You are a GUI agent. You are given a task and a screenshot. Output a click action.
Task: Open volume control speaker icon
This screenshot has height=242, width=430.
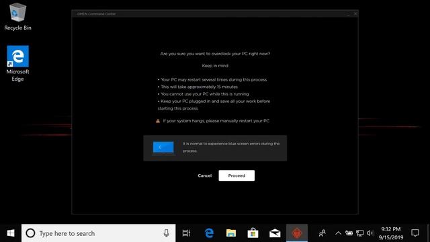pos(370,233)
